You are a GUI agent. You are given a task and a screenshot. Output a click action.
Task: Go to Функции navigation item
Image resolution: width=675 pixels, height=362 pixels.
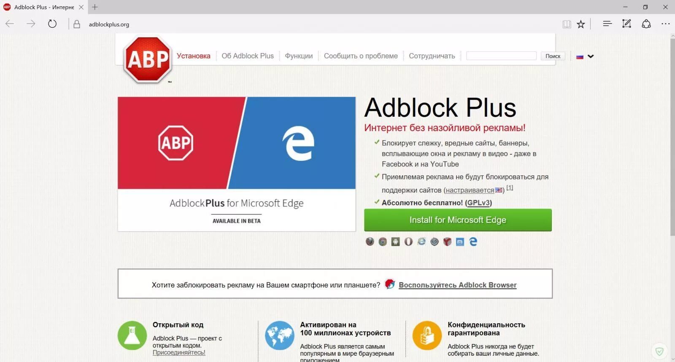click(x=299, y=56)
